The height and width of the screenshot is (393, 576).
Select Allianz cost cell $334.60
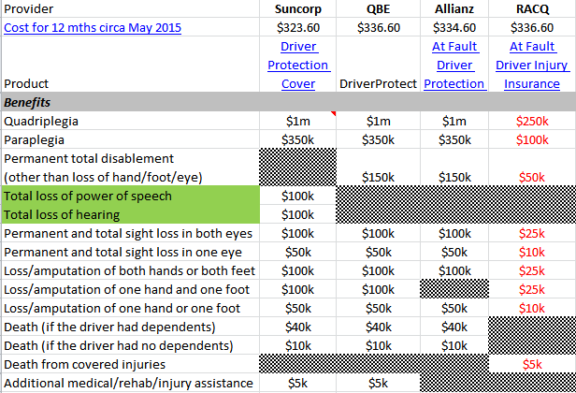pyautogui.click(x=454, y=27)
